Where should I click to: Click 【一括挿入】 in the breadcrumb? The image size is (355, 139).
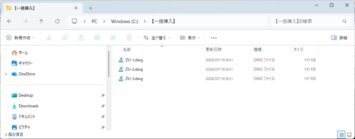(163, 21)
